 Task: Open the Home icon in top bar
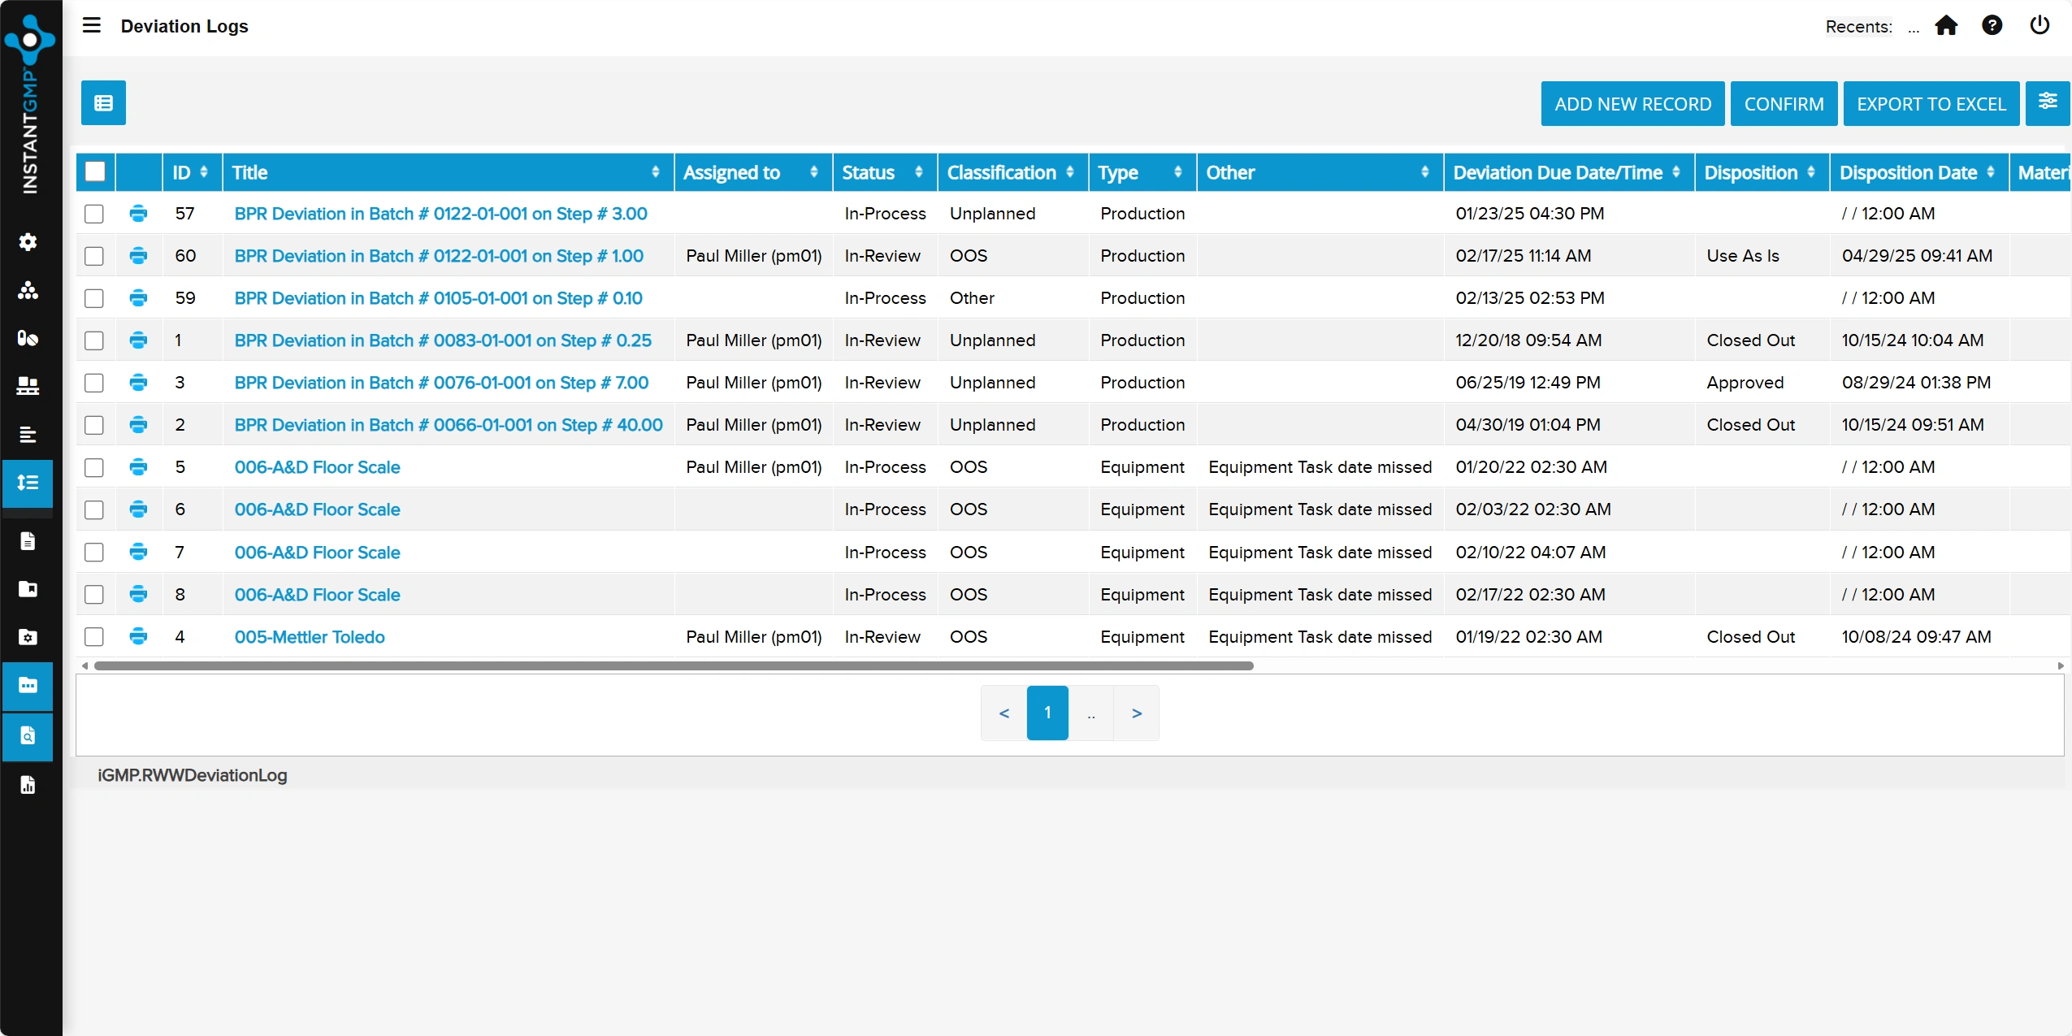(x=1948, y=25)
